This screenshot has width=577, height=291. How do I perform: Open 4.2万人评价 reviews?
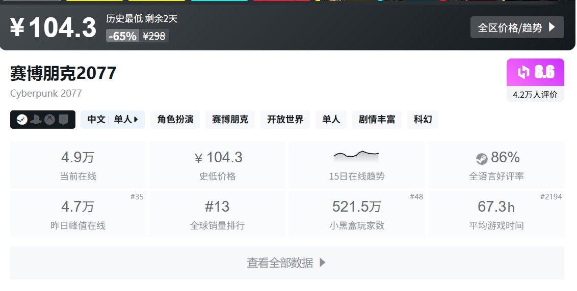535,95
